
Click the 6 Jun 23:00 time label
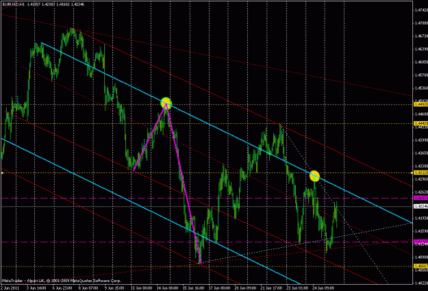[62, 288]
